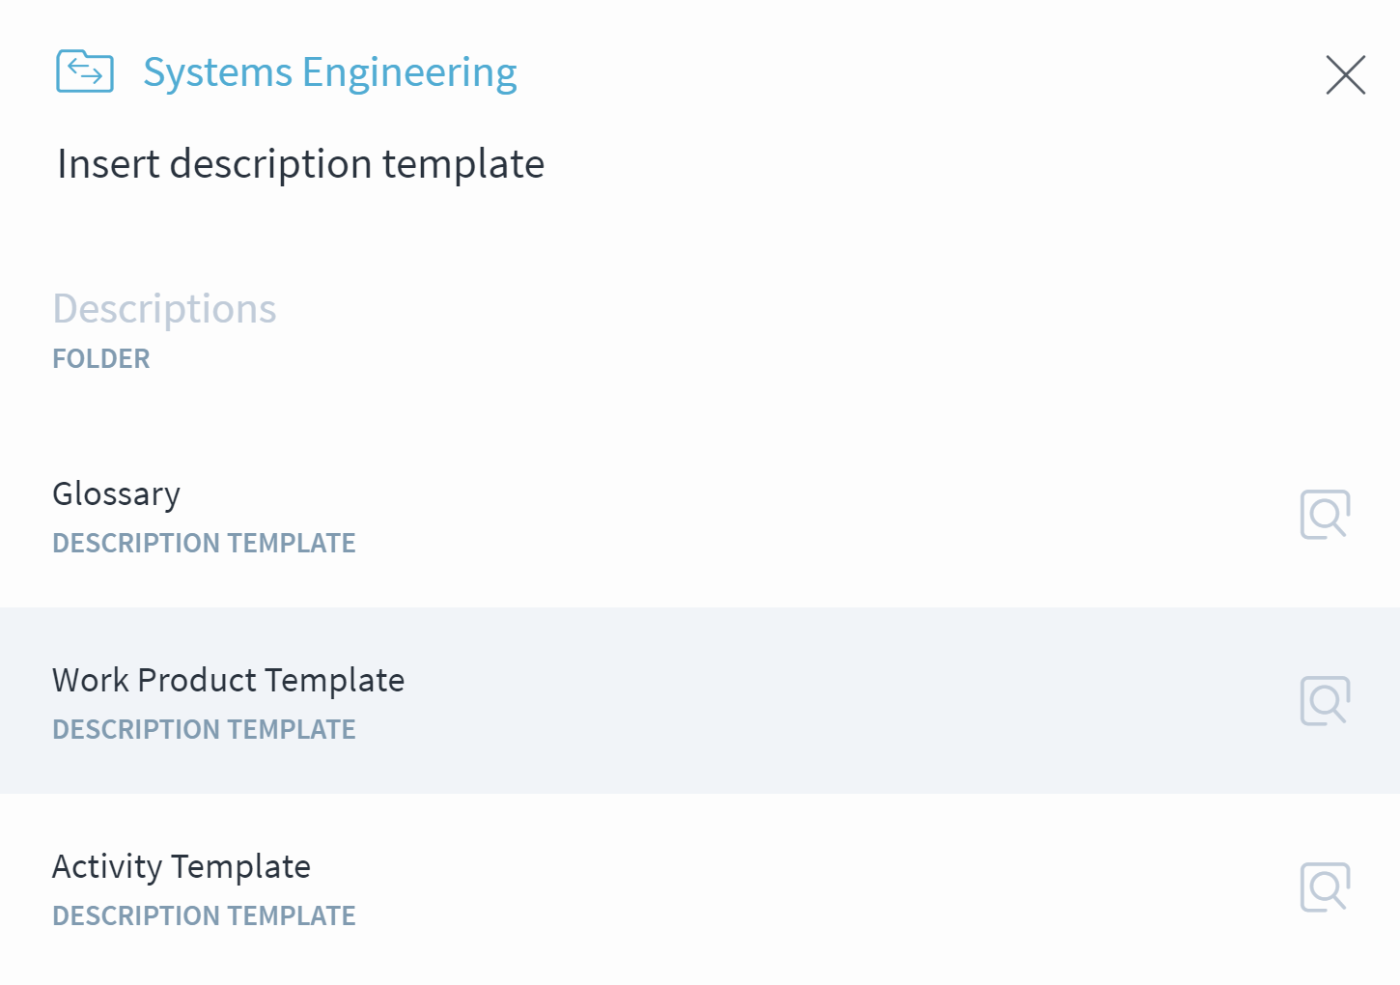Preview the Work Product Template
Image resolution: width=1400 pixels, height=985 pixels.
pos(1325,701)
